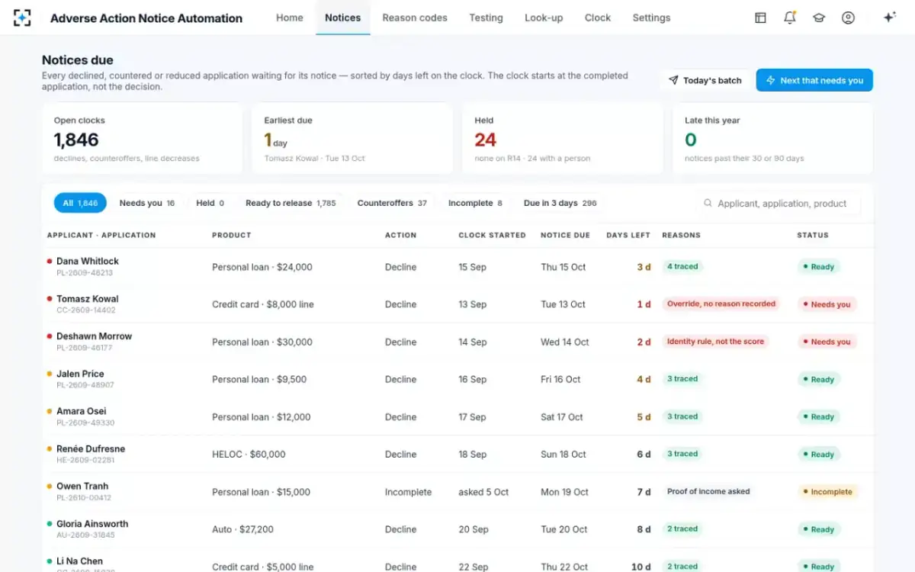The image size is (915, 572).
Task: Click HELOC · $60,000 product cell
Action: coord(249,455)
